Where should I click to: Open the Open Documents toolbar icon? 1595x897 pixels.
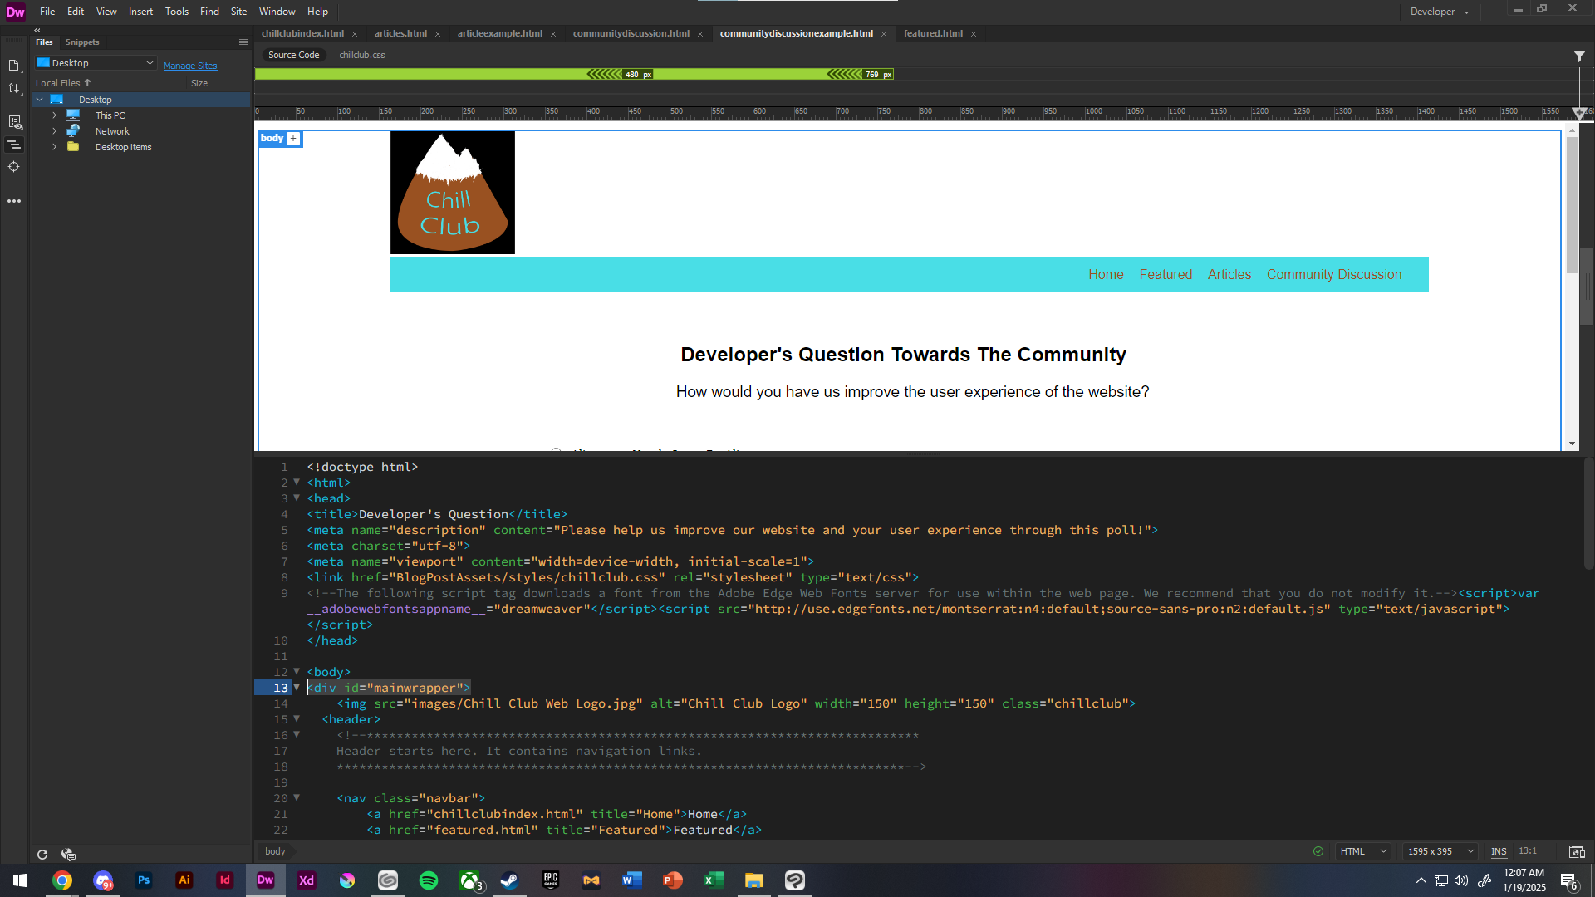14,65
